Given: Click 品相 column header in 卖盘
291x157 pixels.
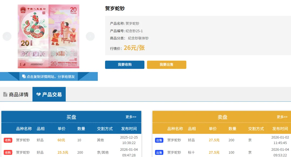Looking at the screenshot, I should point(192,129).
